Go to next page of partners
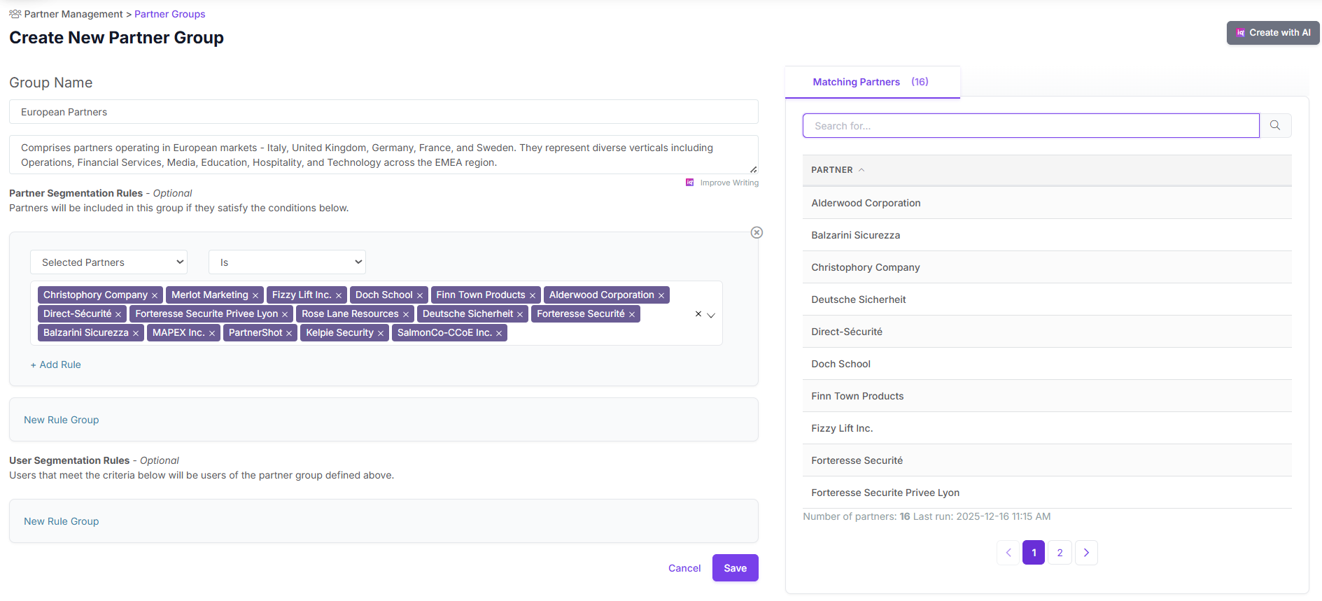Image resolution: width=1322 pixels, height=601 pixels. click(1086, 553)
